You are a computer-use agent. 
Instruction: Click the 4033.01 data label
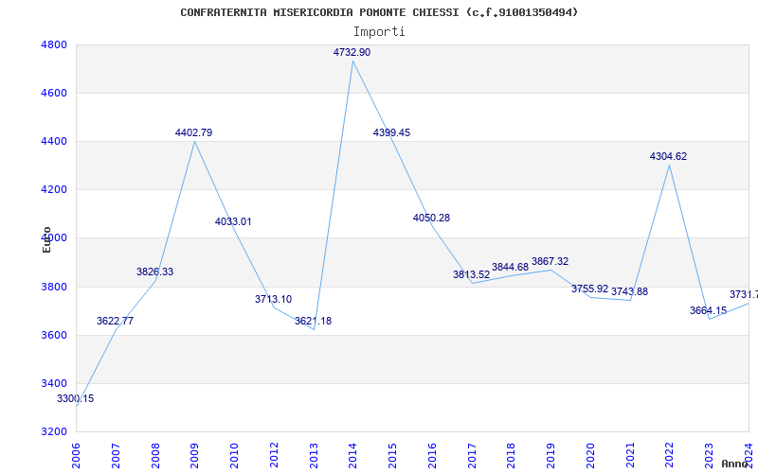233,221
